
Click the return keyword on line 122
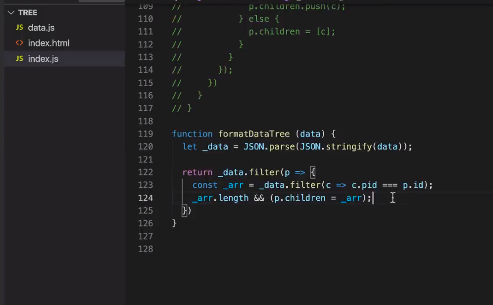click(197, 173)
